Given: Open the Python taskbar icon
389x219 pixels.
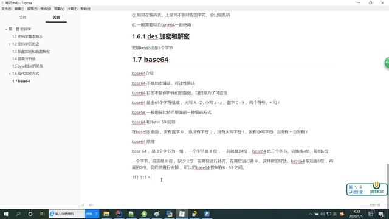Looking at the screenshot, I should click(194, 214).
